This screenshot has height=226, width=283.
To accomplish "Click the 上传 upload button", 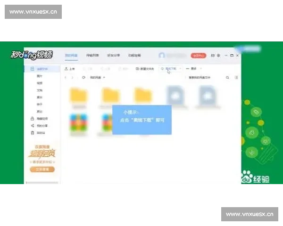I will click(70, 69).
